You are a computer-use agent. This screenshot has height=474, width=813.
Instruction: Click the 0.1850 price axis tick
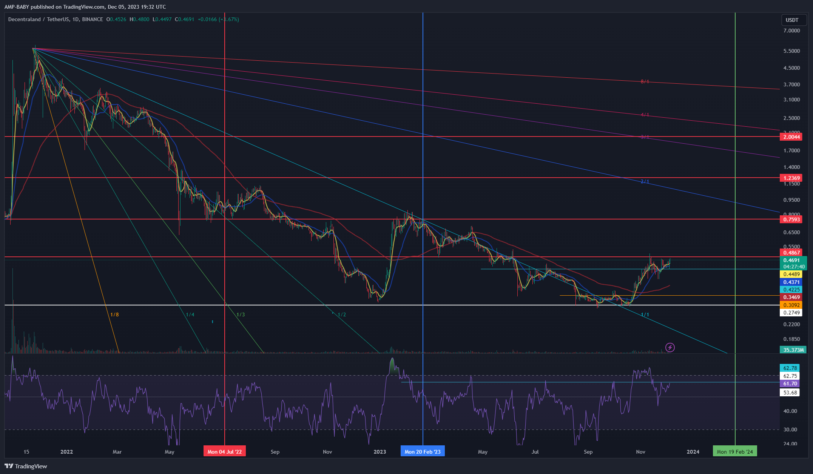click(x=791, y=339)
